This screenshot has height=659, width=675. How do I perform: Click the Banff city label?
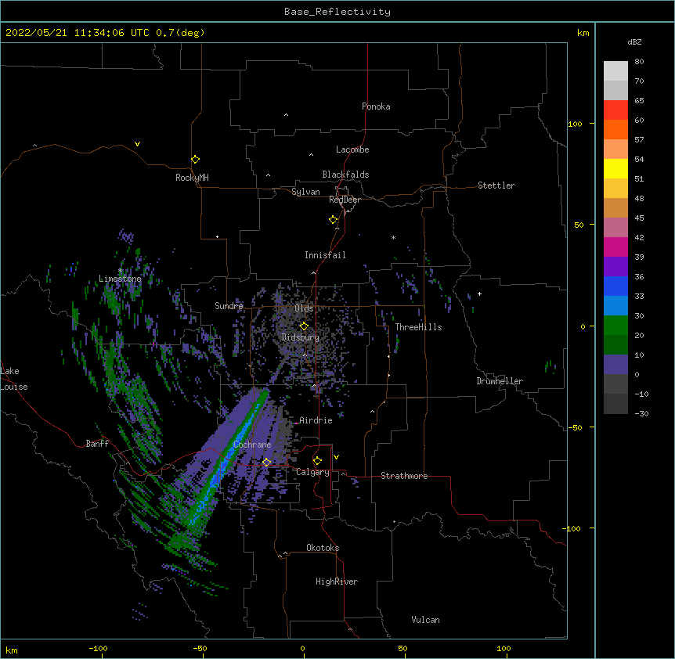tap(97, 444)
